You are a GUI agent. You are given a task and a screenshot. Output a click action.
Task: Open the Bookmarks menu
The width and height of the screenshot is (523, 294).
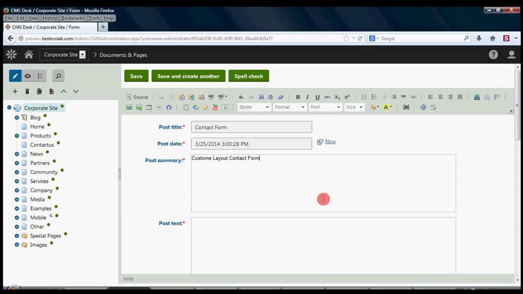pyautogui.click(x=73, y=18)
